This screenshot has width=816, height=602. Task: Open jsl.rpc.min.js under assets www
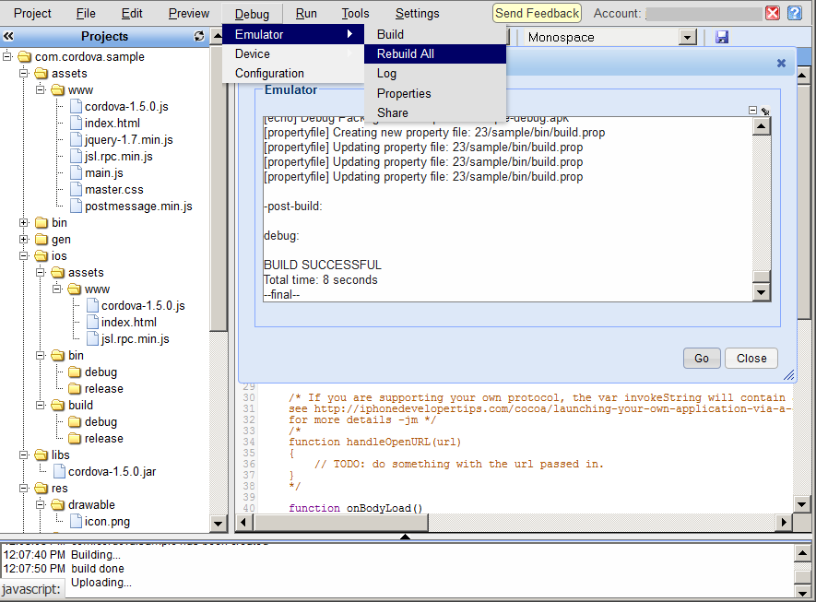coord(119,157)
